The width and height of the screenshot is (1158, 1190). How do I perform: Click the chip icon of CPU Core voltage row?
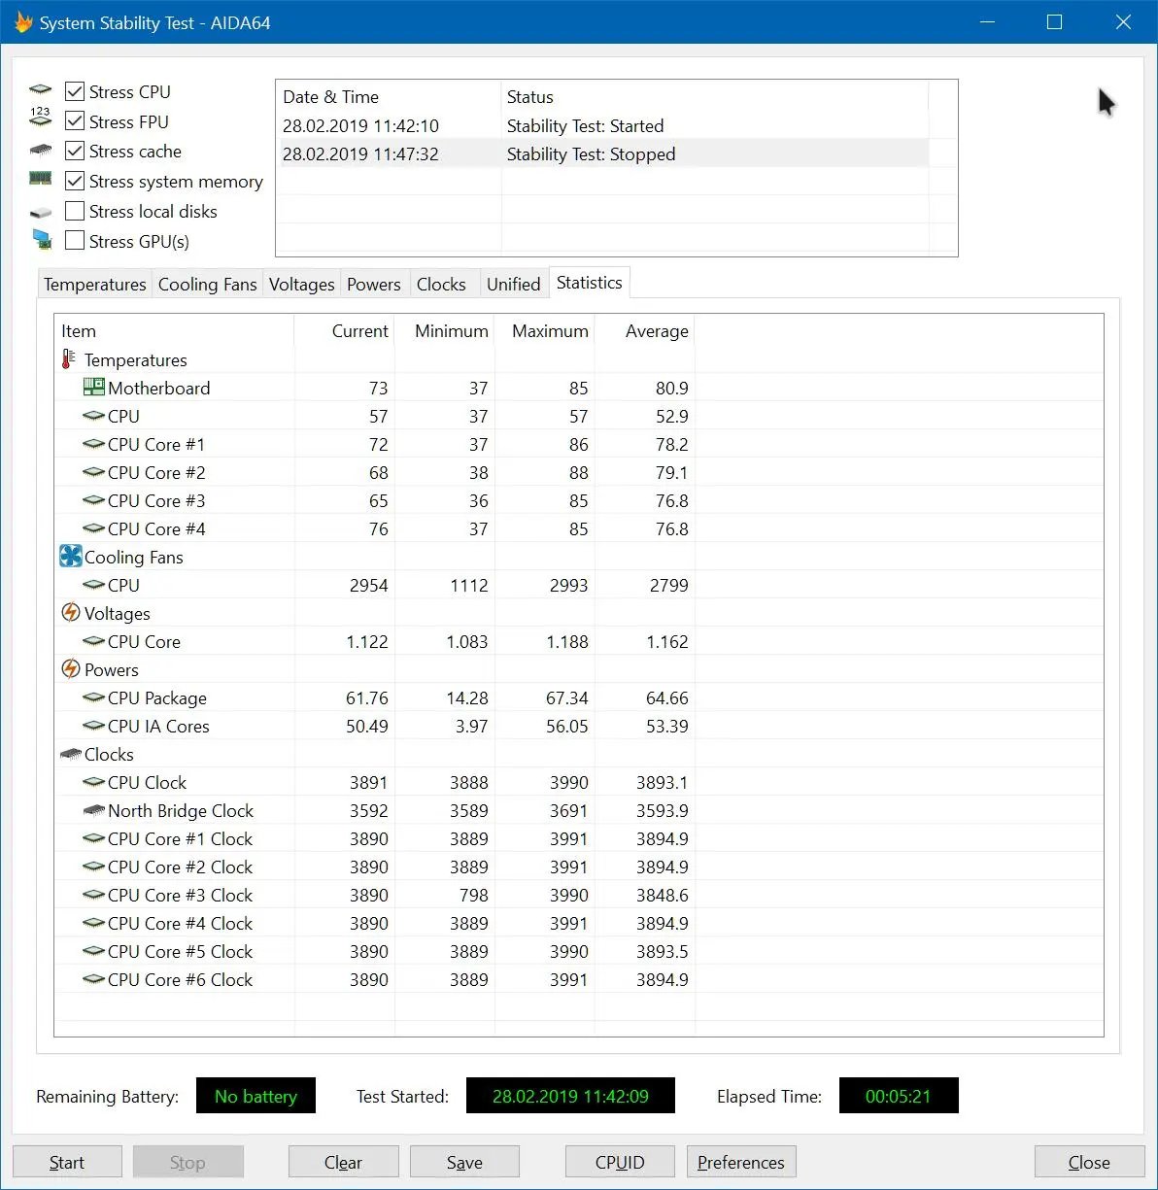(x=94, y=641)
